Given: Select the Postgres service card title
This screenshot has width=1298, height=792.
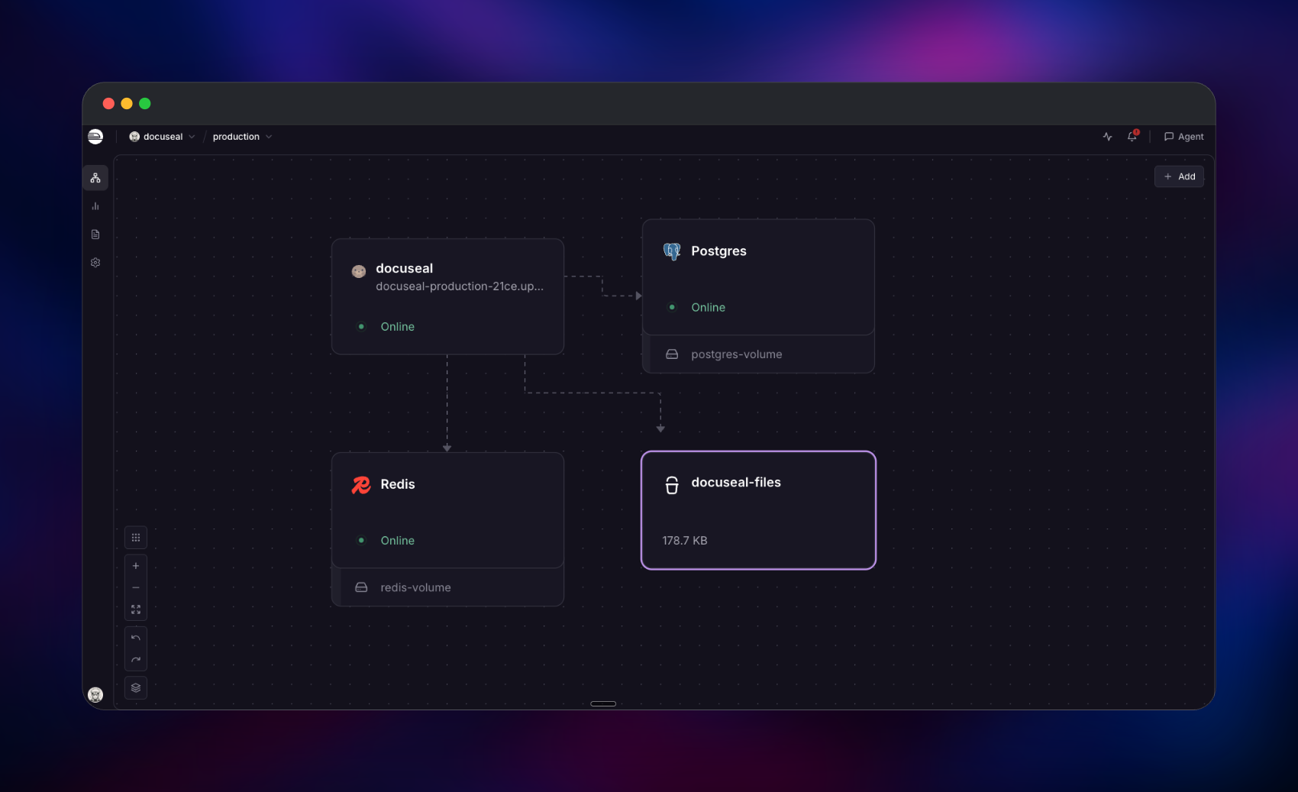Looking at the screenshot, I should pos(719,251).
